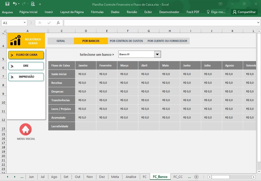Switch to the Fórmulas tab

[x=97, y=12]
